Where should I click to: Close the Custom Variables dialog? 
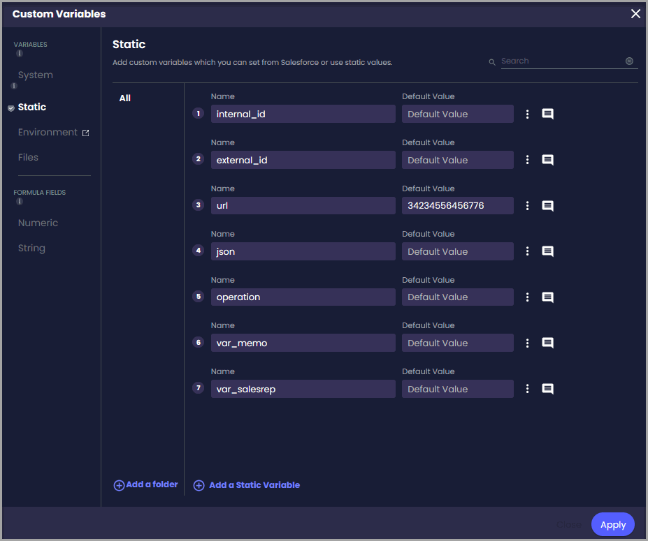pos(635,14)
